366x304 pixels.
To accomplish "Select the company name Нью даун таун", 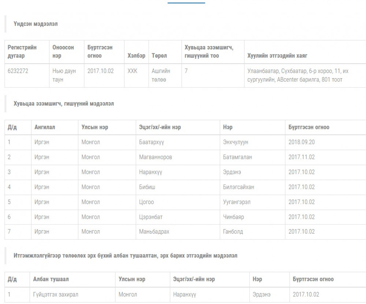I will (x=64, y=75).
